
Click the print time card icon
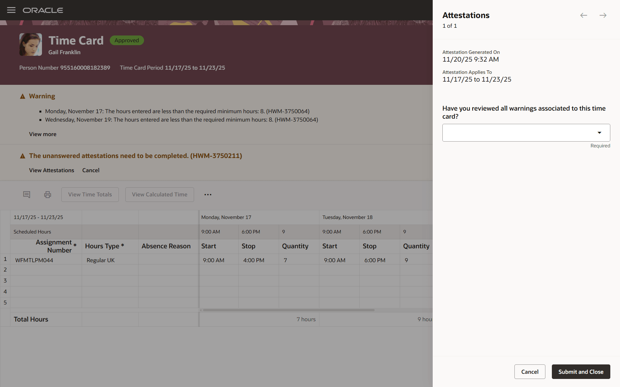(47, 194)
